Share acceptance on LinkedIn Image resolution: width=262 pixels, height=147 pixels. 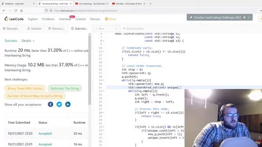(68, 105)
